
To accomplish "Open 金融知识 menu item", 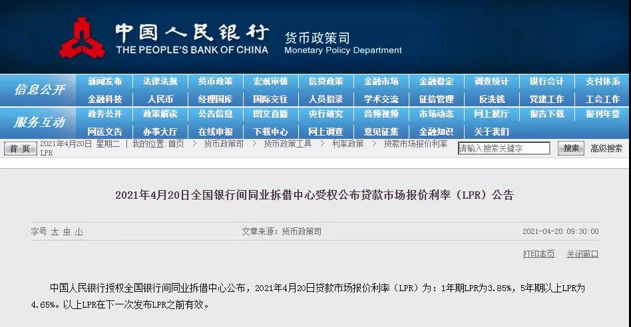I will pyautogui.click(x=436, y=132).
